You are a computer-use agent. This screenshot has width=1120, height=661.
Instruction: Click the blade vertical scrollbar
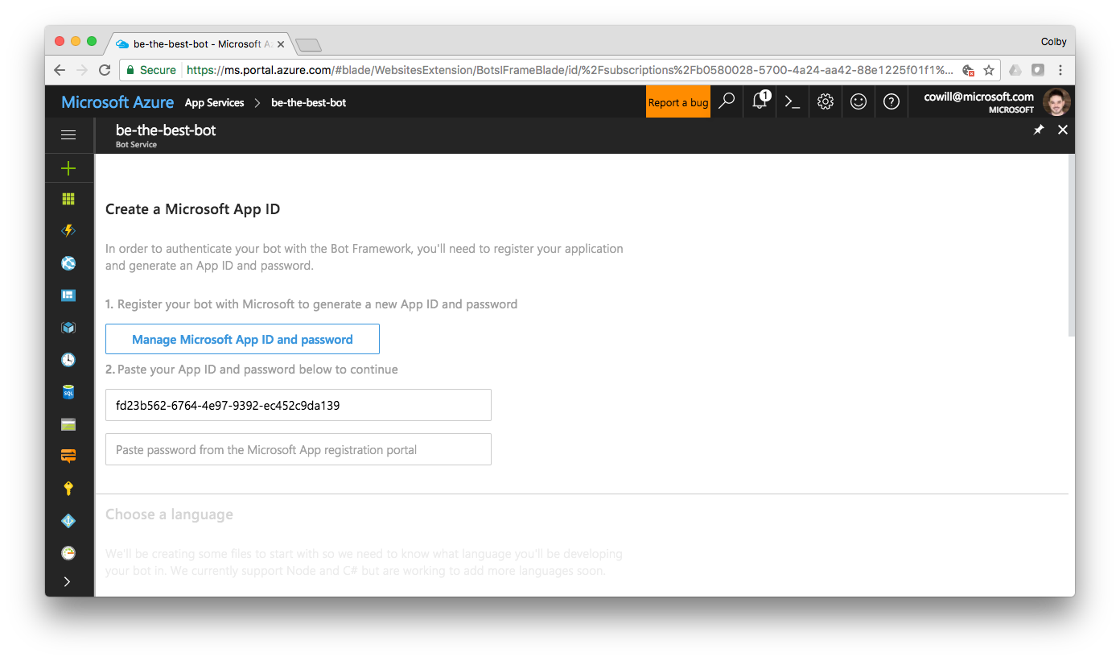1071,246
